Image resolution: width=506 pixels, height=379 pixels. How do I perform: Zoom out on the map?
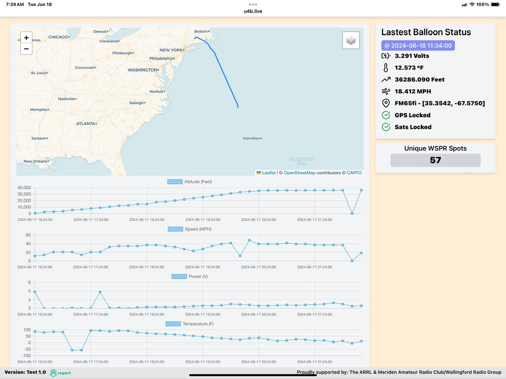(x=26, y=49)
